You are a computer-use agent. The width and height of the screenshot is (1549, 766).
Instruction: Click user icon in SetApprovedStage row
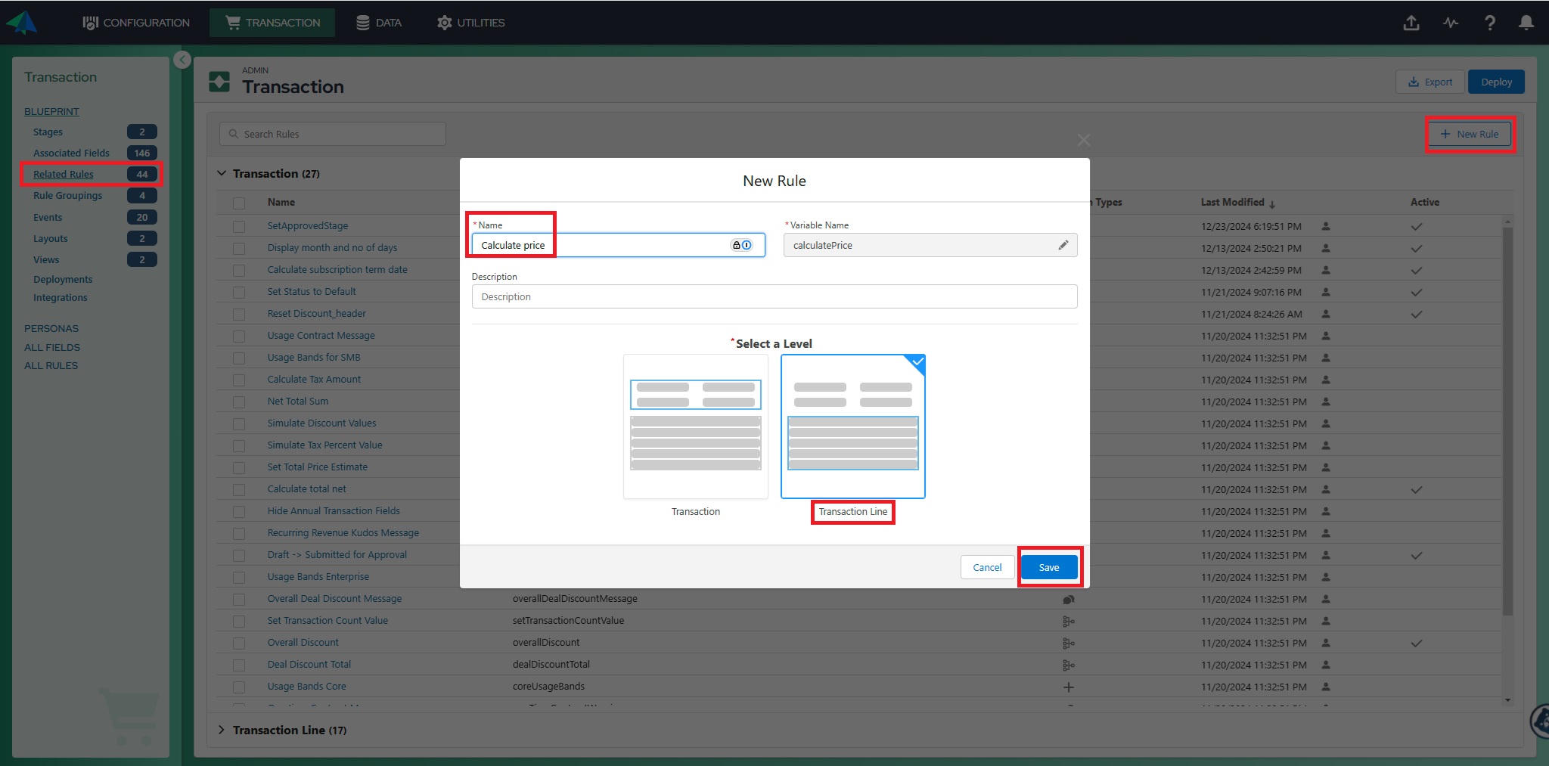click(x=1326, y=226)
